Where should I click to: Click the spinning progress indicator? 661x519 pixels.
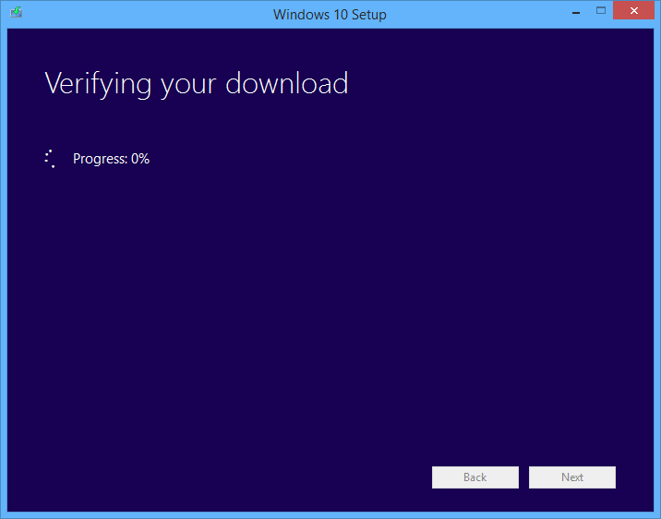[x=51, y=159]
